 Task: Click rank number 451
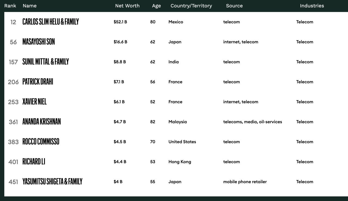tap(13, 182)
